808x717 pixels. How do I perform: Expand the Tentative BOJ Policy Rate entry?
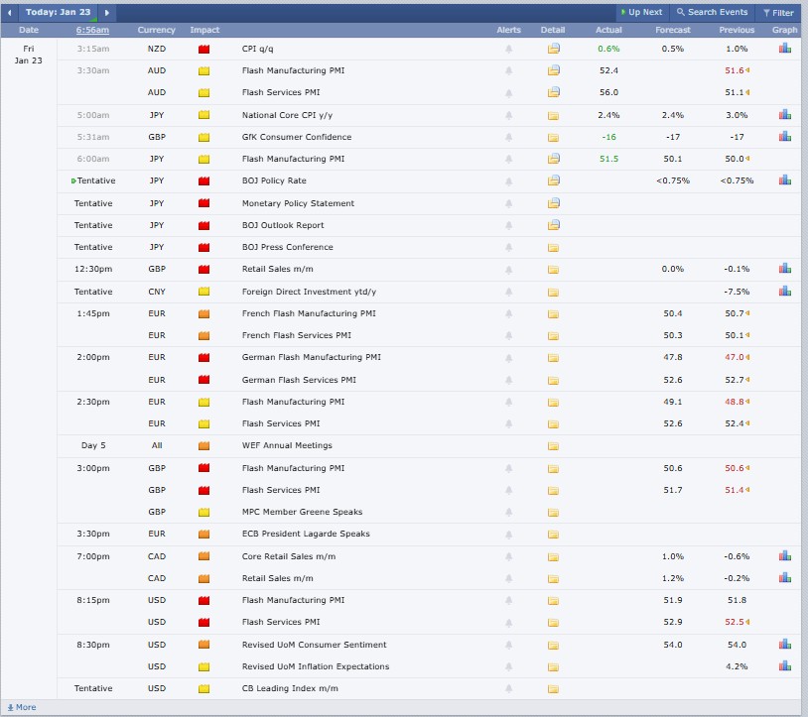pyautogui.click(x=71, y=180)
